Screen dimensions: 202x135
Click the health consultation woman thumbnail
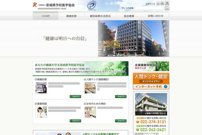41,112
